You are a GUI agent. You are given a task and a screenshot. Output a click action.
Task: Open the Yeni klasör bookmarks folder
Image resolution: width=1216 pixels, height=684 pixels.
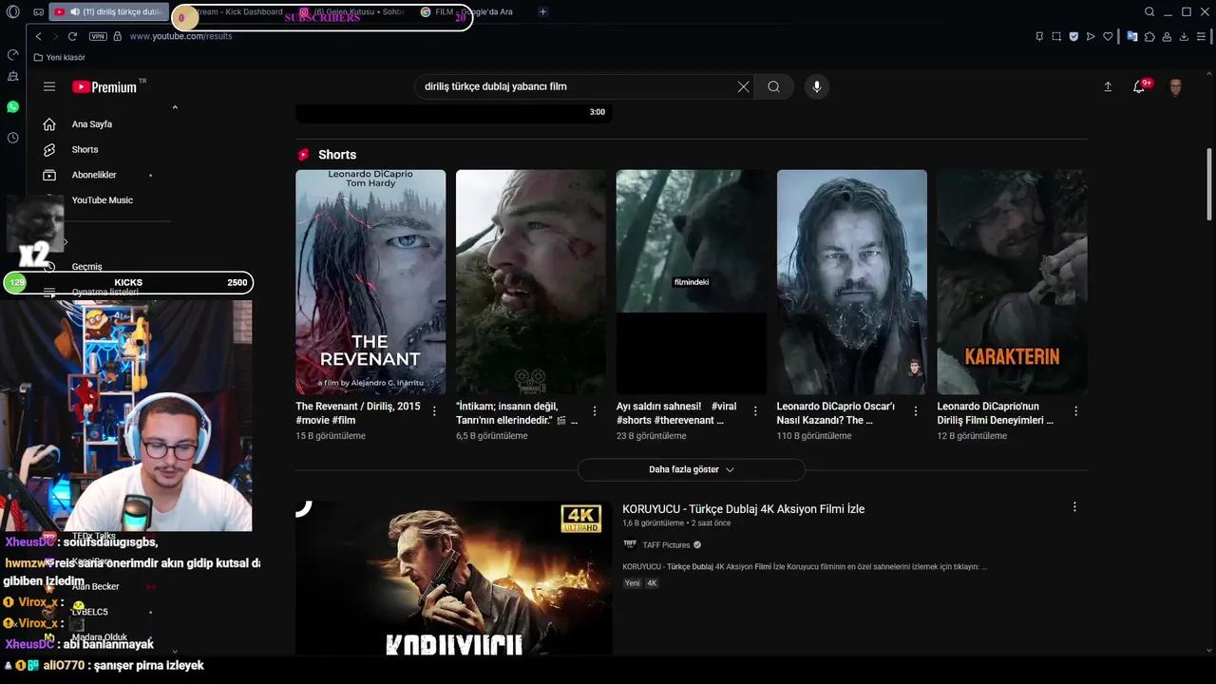(59, 58)
